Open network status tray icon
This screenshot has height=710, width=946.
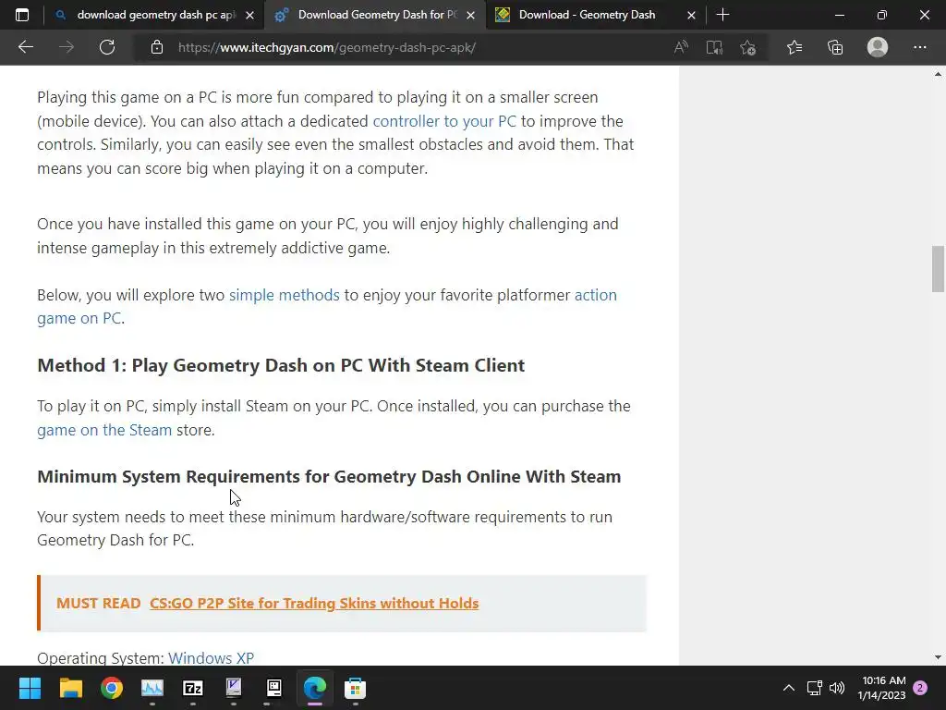815,688
